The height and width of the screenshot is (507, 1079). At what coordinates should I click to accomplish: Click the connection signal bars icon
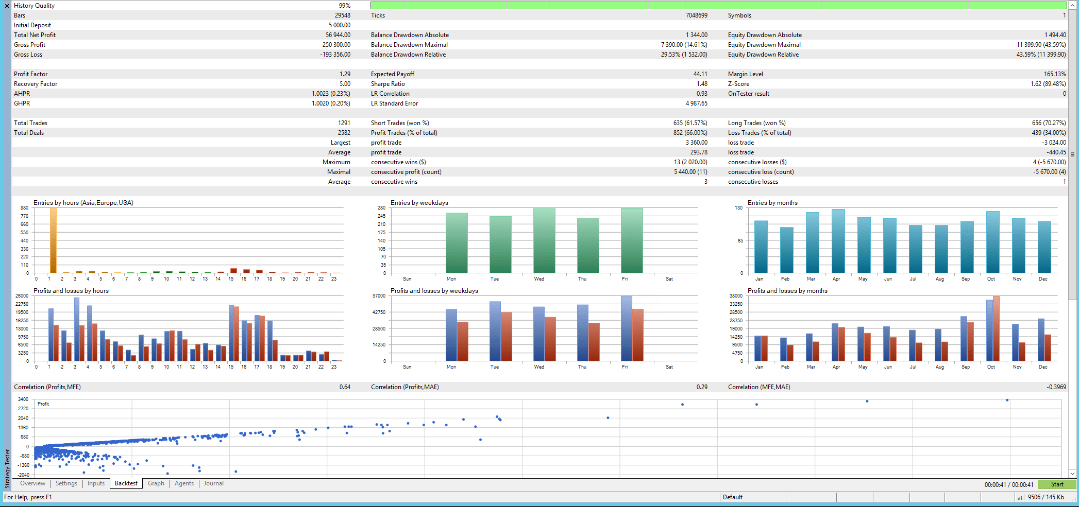click(x=1019, y=497)
